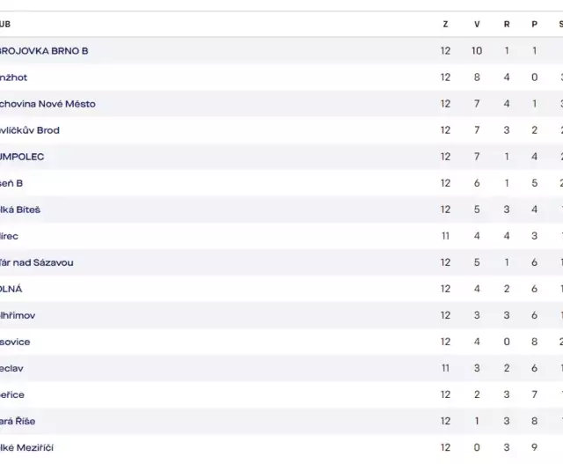The width and height of the screenshot is (563, 464).
Task: Sort by the Z column header
Action: [x=445, y=24]
